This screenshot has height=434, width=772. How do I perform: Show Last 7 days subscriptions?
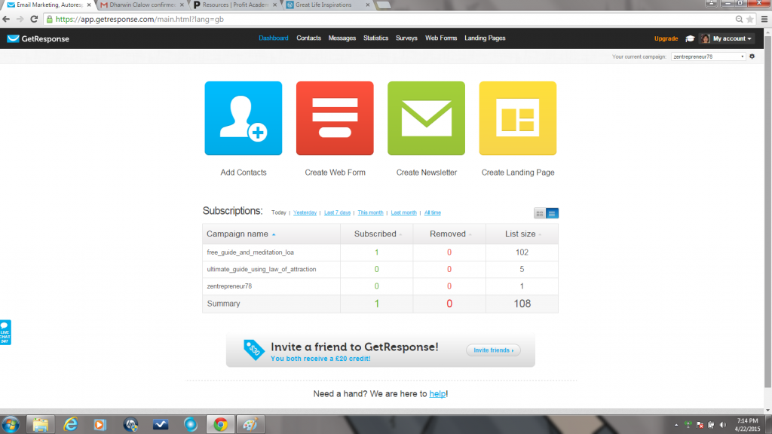click(x=337, y=212)
